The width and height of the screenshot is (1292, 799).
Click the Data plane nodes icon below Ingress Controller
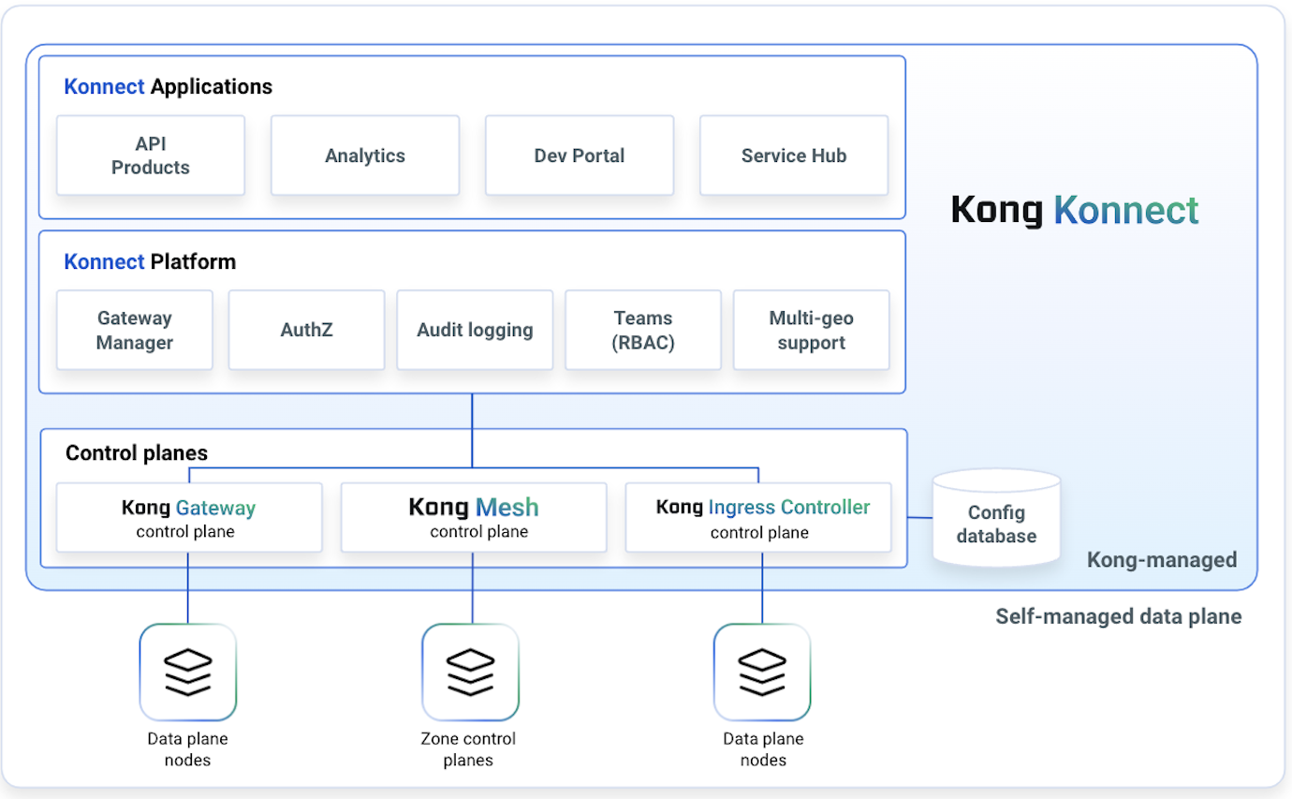pyautogui.click(x=761, y=671)
